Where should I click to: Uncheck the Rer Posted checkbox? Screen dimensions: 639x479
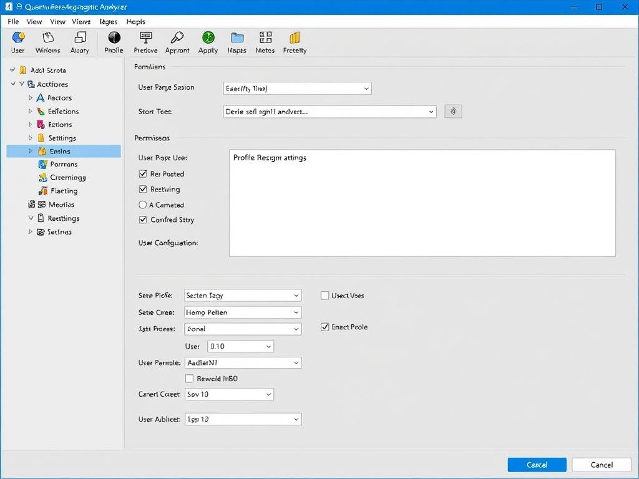click(x=143, y=174)
